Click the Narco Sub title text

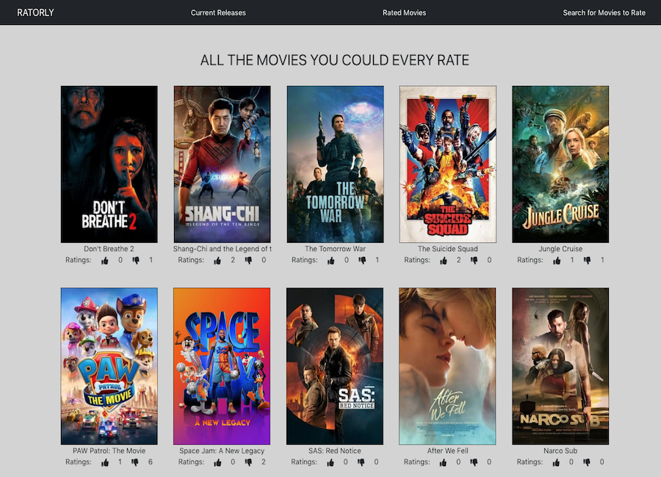(x=560, y=451)
